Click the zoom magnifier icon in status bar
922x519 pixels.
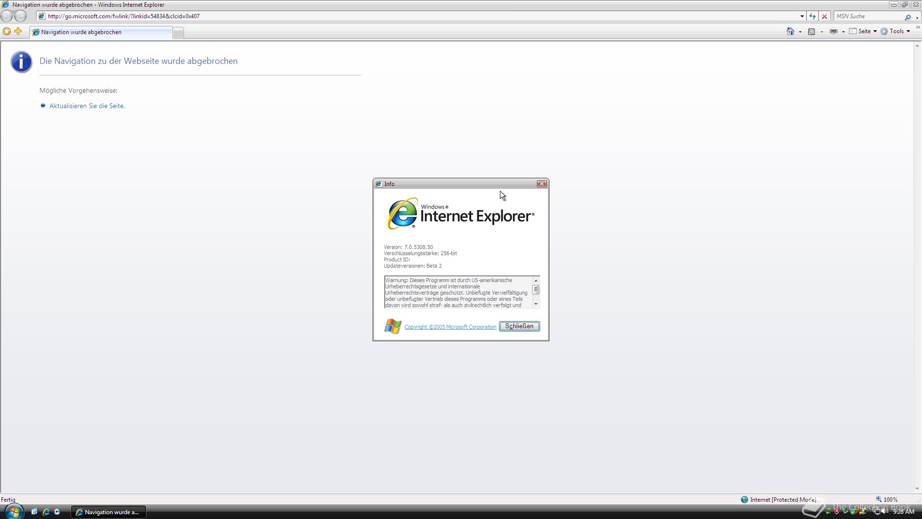pos(878,499)
